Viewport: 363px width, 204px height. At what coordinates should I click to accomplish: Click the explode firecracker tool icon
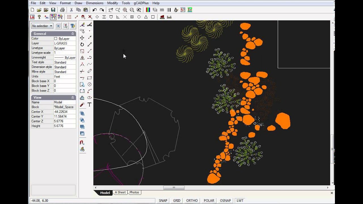coord(82,105)
